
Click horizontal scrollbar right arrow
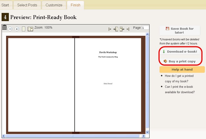pyautogui.click(x=144, y=136)
